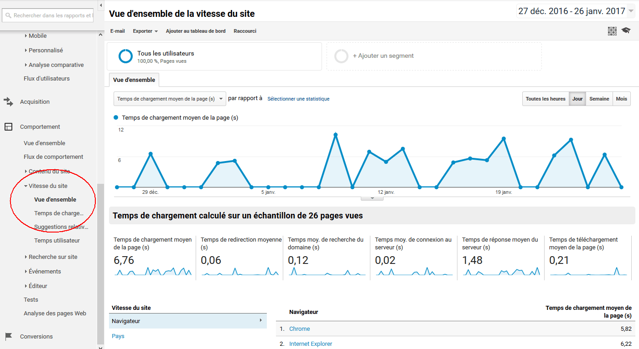Open Google Apps grid icon
The image size is (639, 349).
(612, 31)
